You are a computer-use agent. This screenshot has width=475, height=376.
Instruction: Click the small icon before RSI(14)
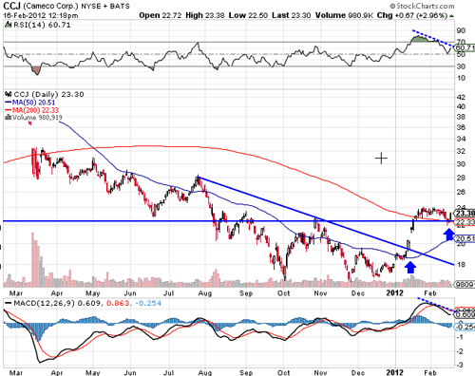click(8, 25)
